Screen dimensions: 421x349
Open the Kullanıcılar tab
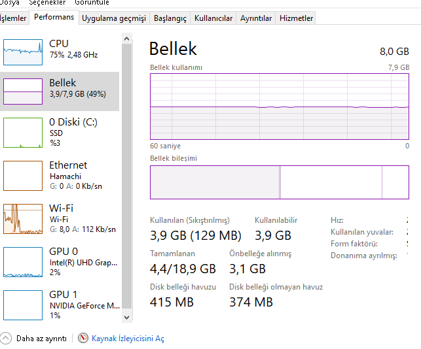click(213, 18)
